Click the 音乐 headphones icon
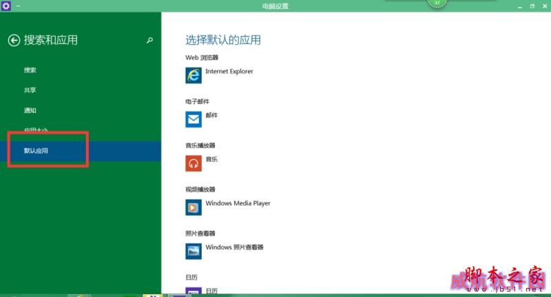 click(194, 163)
